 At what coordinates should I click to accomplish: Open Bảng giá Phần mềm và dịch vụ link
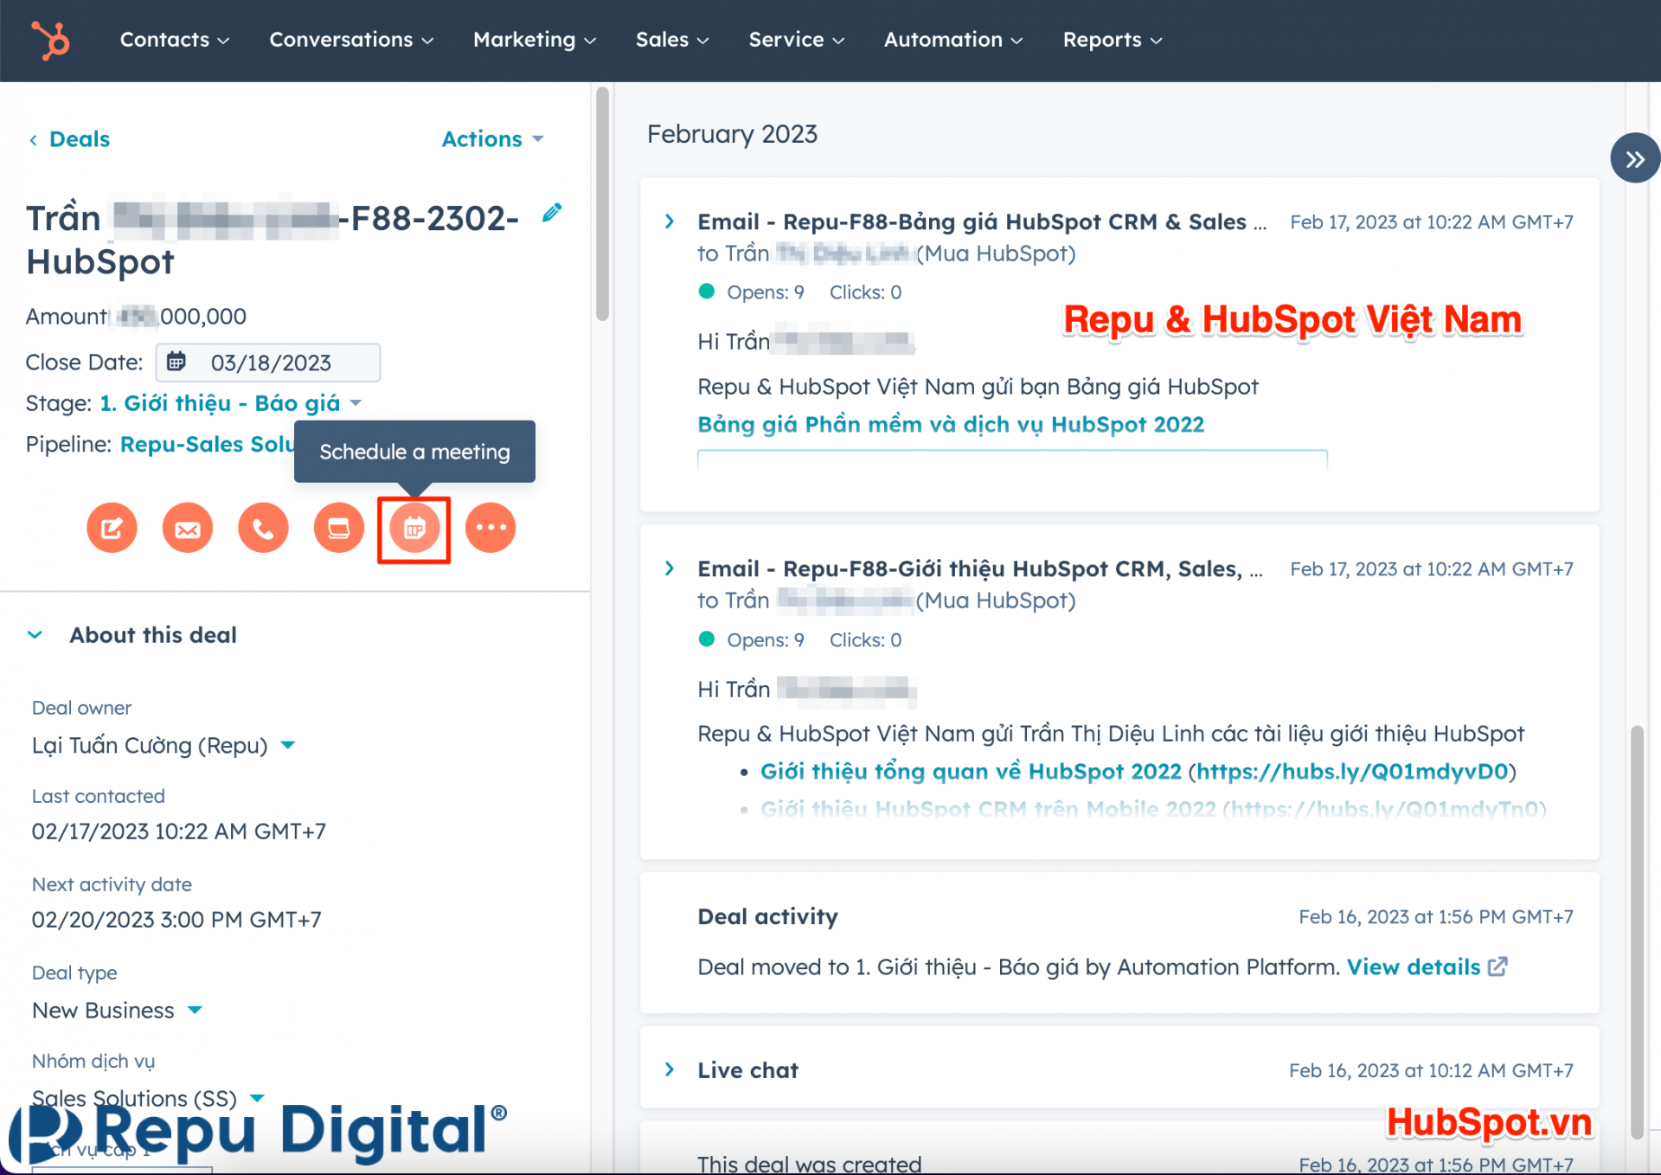[951, 424]
